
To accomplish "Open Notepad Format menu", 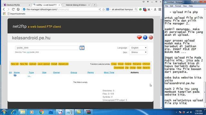I will point(178,6).
